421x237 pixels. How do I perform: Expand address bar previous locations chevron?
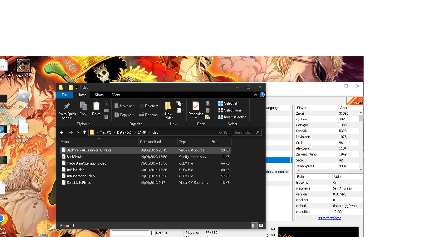(220, 132)
